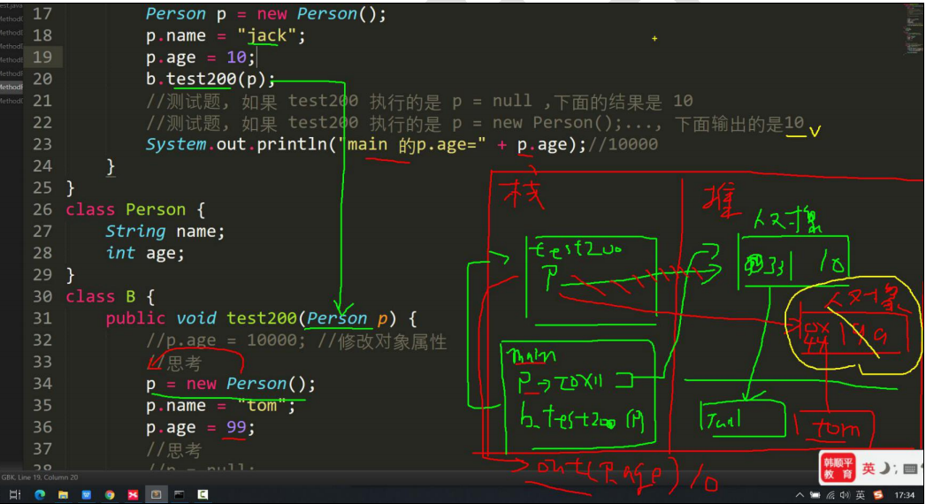
Task: Click "System.out.println" on line 23
Action: tap(236, 145)
